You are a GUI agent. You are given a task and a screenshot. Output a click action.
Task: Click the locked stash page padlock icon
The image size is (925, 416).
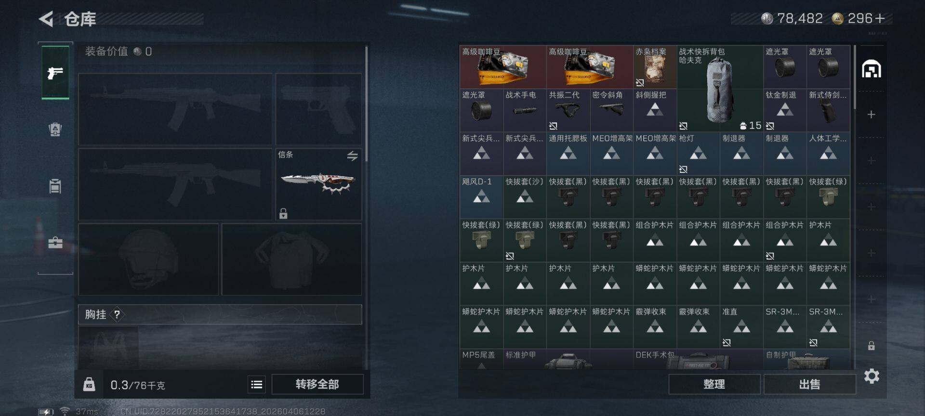point(871,346)
